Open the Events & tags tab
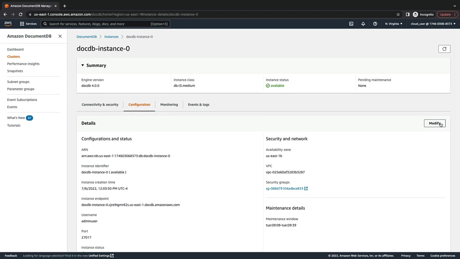Screen dimensions: 460x259 coord(198,105)
